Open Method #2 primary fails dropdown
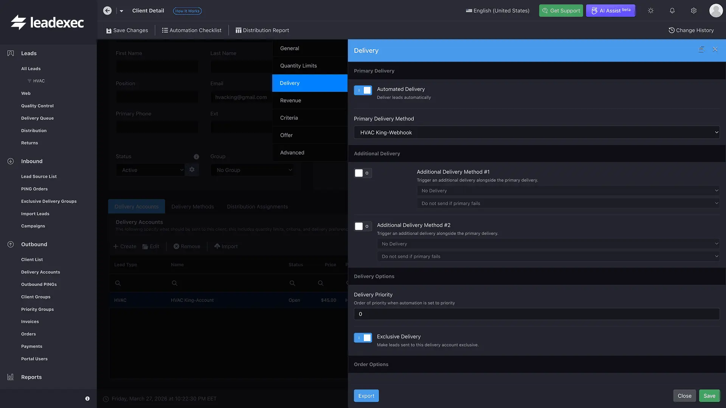 (x=548, y=257)
